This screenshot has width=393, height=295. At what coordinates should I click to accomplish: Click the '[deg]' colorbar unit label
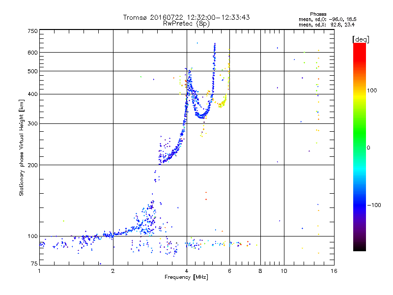pyautogui.click(x=361, y=39)
